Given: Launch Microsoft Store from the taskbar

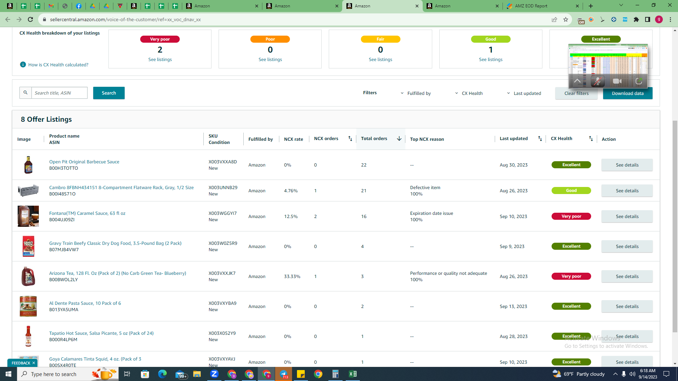Looking at the screenshot, I should (145, 374).
